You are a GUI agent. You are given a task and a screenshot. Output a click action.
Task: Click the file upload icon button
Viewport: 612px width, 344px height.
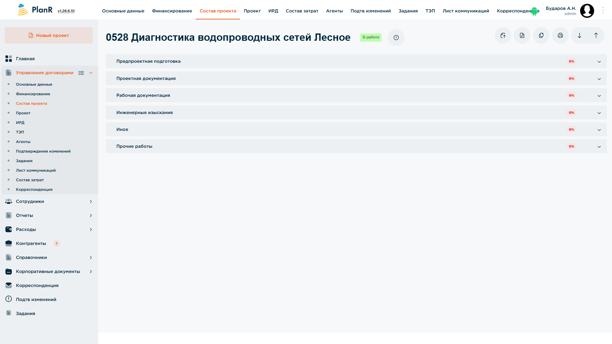(x=503, y=35)
